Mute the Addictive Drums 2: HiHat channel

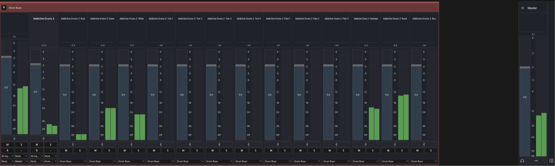(x=124, y=150)
